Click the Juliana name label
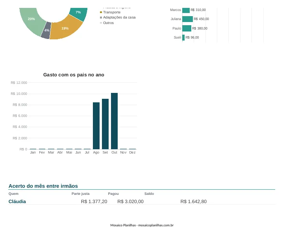 [176, 19]
